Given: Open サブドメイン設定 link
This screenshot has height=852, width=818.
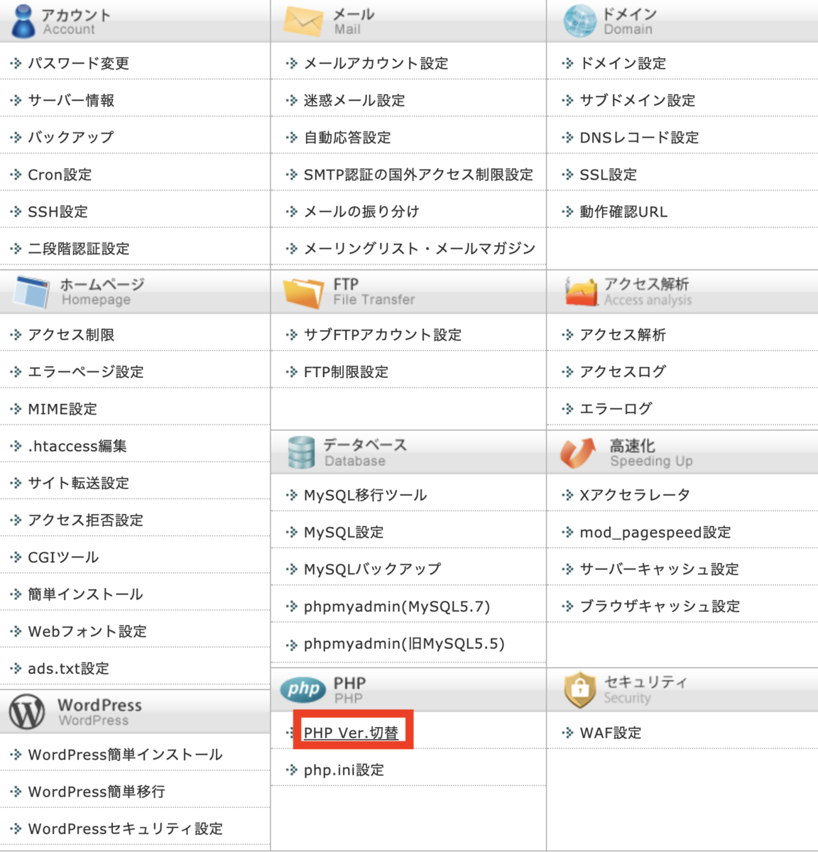Looking at the screenshot, I should (x=638, y=100).
